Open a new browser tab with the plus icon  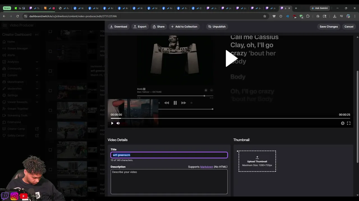pos(296,8)
